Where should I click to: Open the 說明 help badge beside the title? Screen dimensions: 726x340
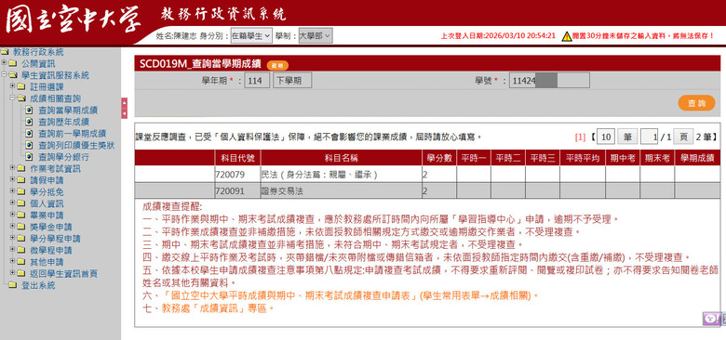(x=277, y=65)
